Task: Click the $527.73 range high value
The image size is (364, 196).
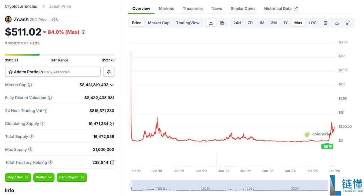Action: coord(108,60)
